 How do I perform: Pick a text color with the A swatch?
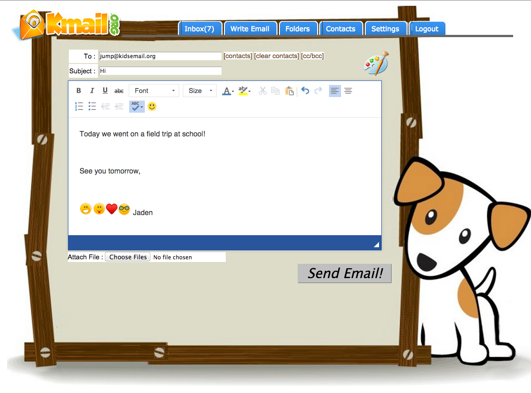pyautogui.click(x=227, y=91)
